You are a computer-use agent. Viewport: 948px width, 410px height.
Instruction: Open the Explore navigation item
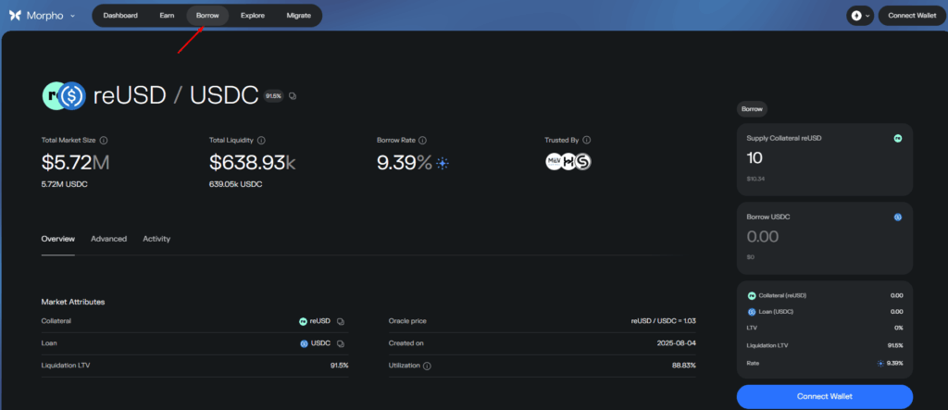pyautogui.click(x=253, y=16)
